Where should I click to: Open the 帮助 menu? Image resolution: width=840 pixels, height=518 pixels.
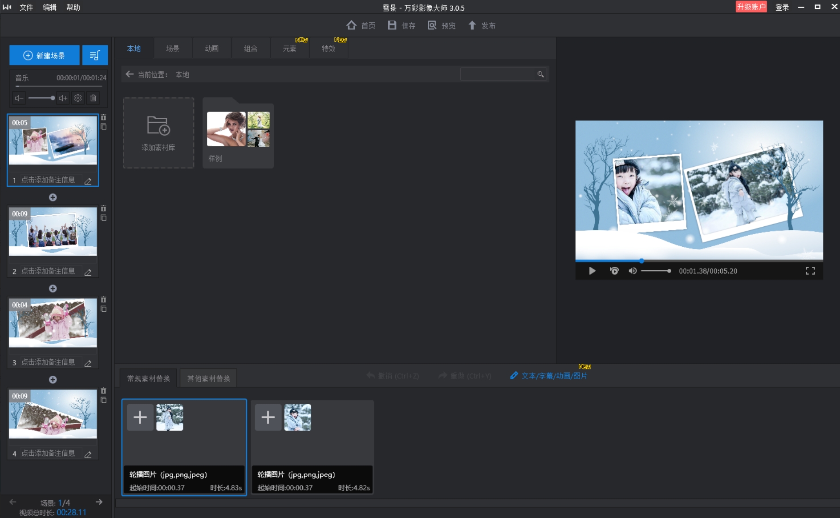point(73,7)
